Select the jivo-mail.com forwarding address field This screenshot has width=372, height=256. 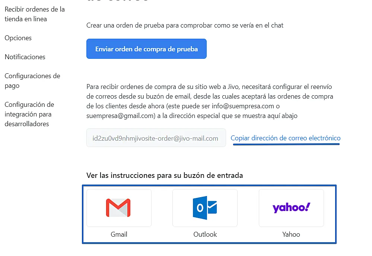[156, 138]
